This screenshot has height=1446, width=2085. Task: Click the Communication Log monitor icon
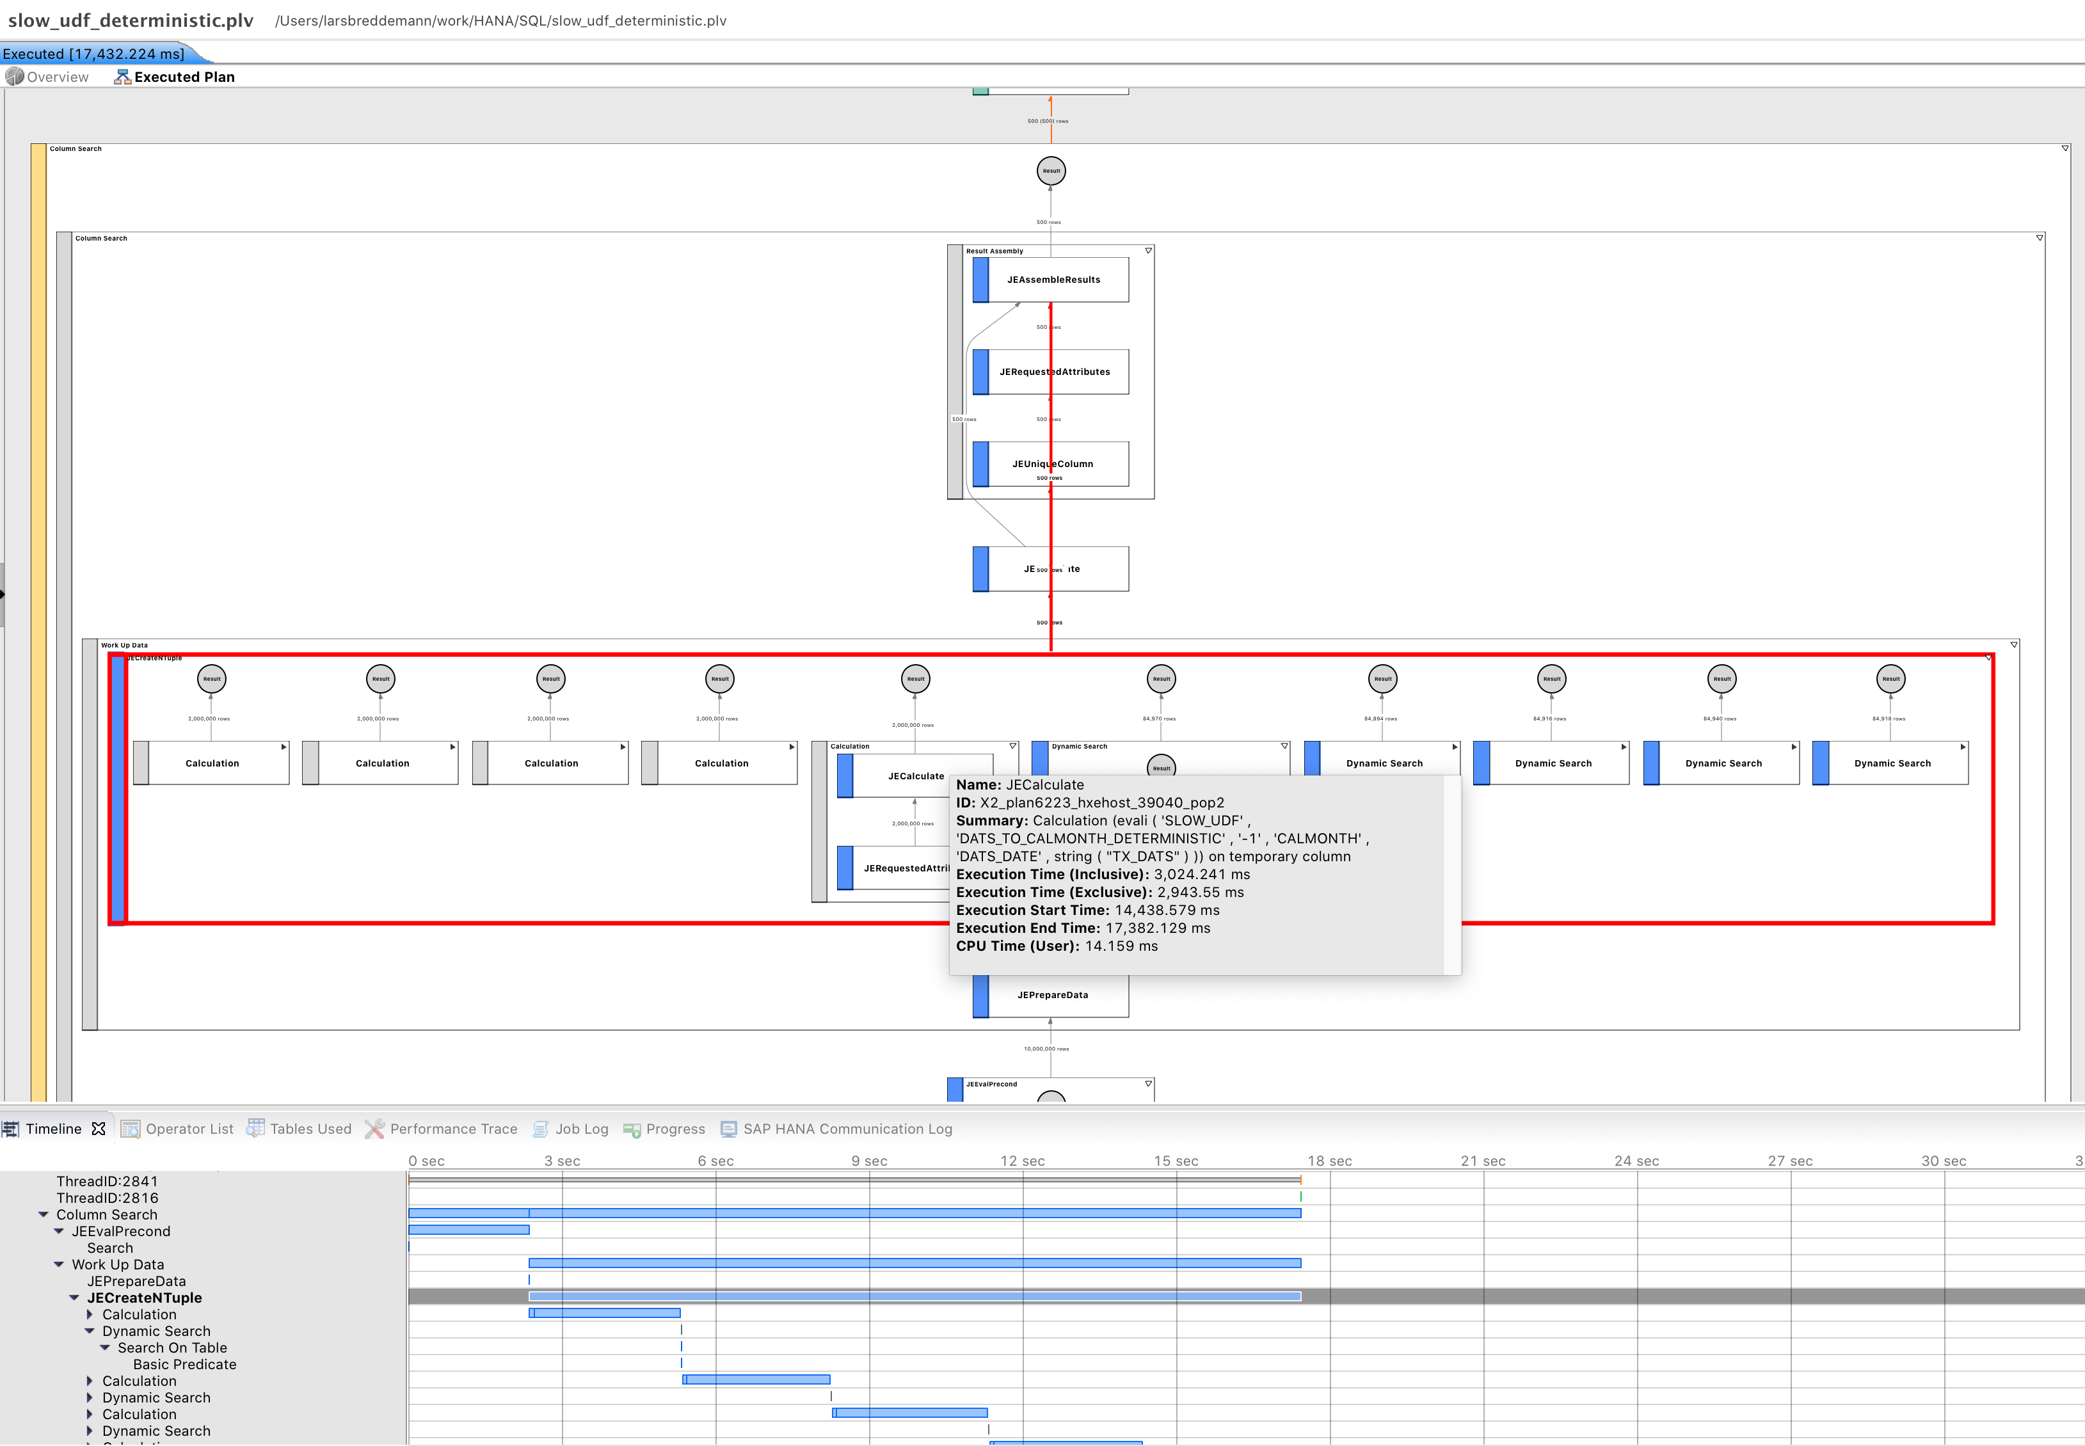coord(728,1129)
